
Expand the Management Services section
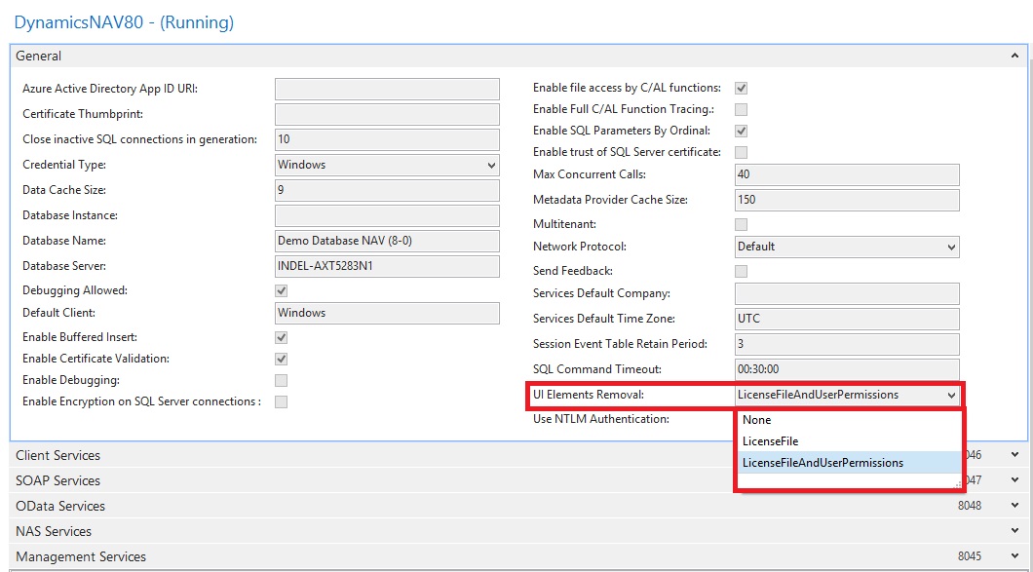(x=1016, y=556)
